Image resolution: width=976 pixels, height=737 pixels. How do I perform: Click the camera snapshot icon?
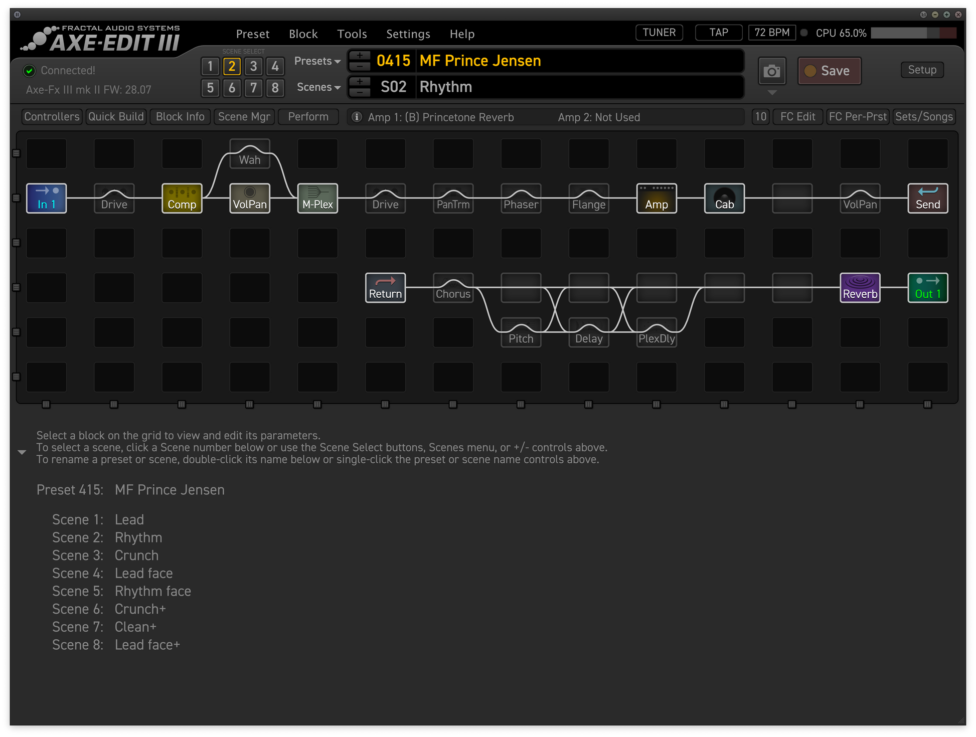click(771, 71)
